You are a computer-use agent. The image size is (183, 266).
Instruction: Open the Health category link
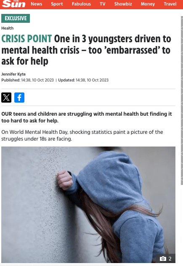pyautogui.click(x=8, y=28)
